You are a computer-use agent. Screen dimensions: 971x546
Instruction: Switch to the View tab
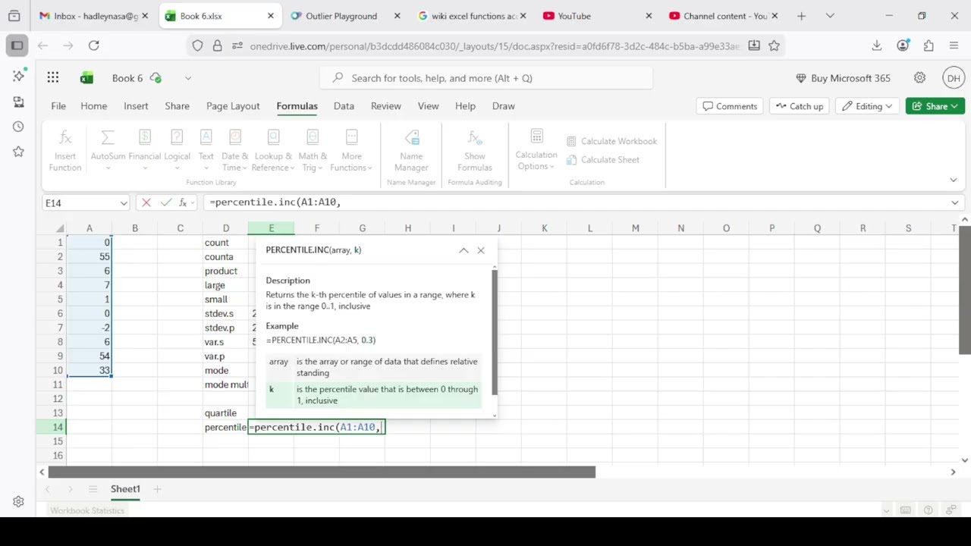(x=428, y=106)
